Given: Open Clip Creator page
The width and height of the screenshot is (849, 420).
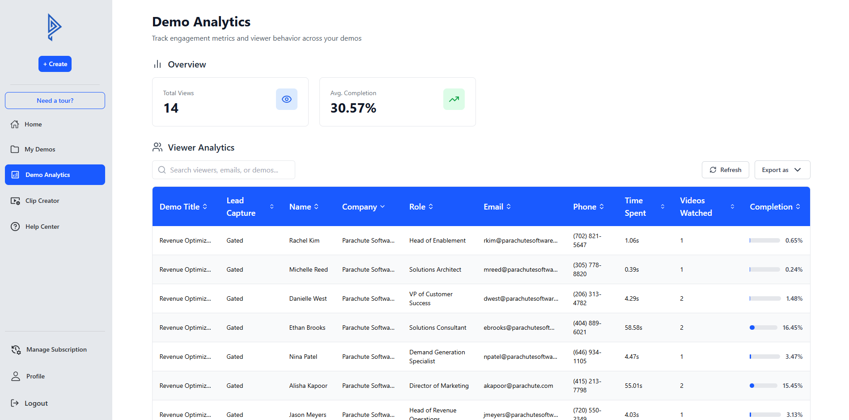Looking at the screenshot, I should (x=55, y=201).
